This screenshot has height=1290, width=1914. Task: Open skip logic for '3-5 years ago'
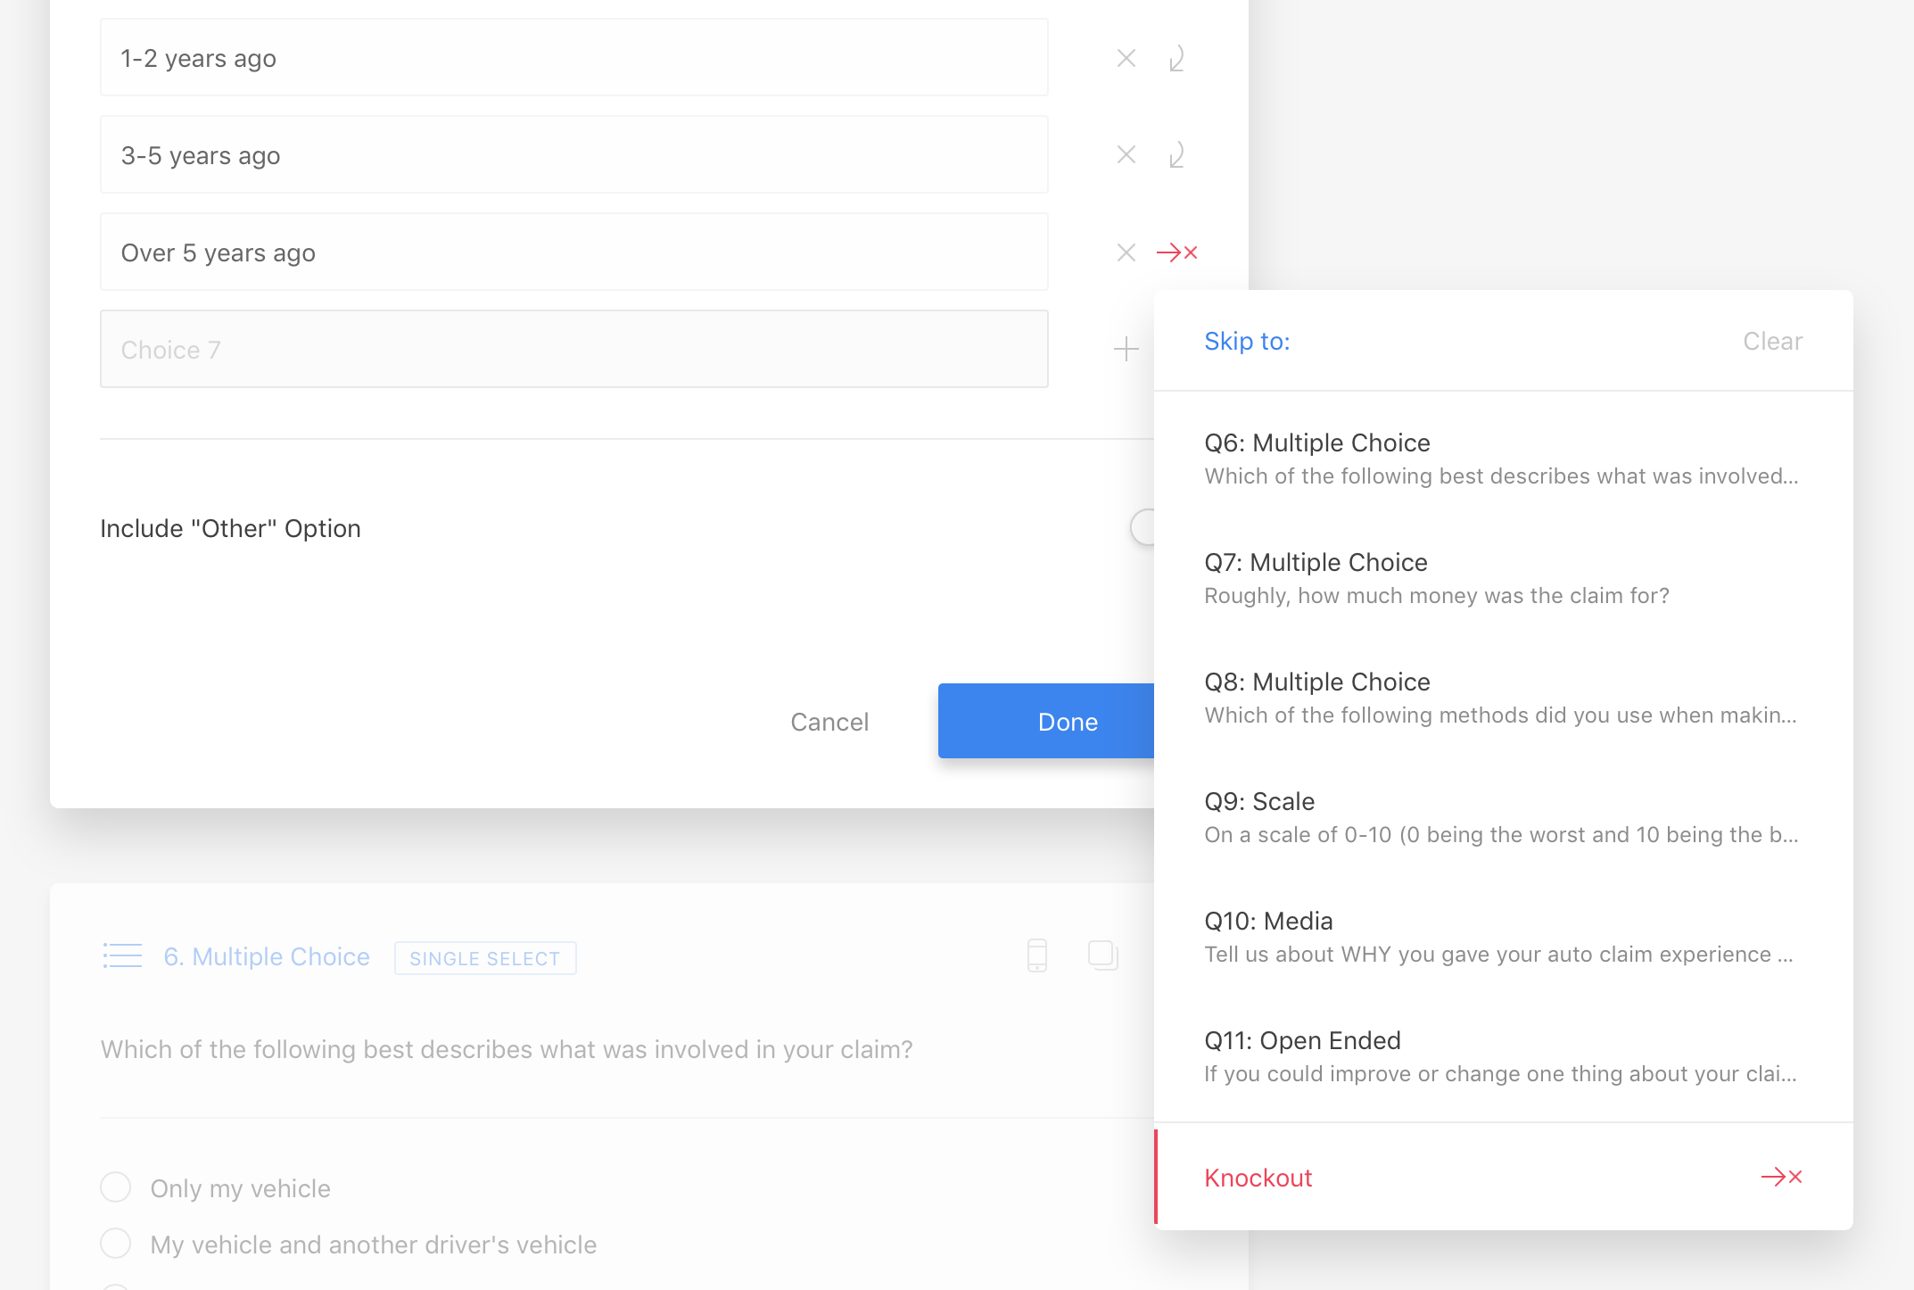coord(1176,155)
